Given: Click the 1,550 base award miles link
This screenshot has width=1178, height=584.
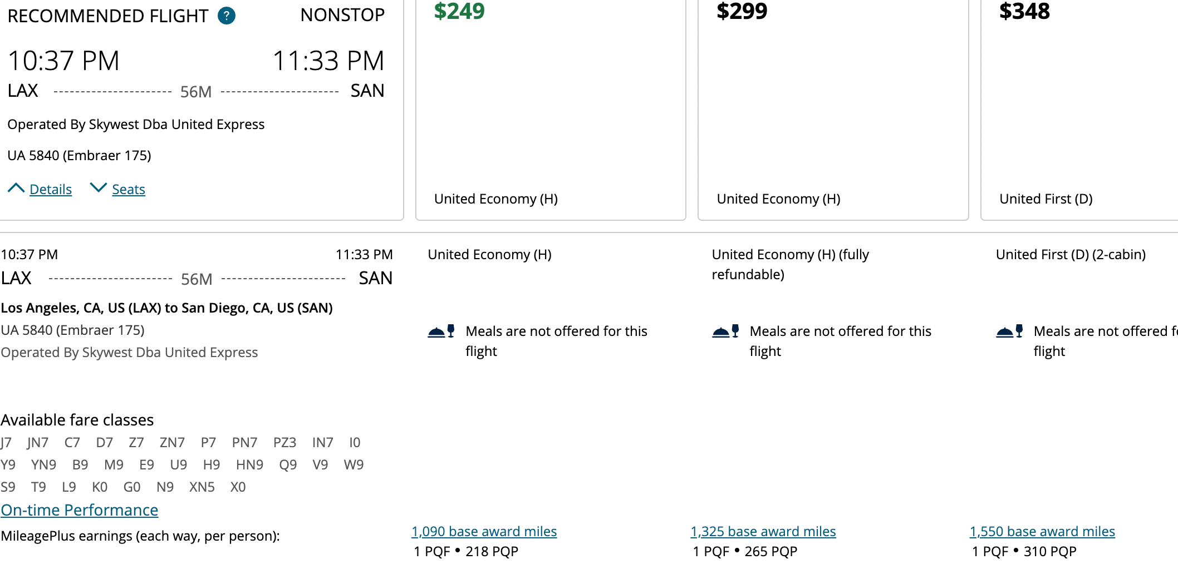Looking at the screenshot, I should click(1042, 531).
